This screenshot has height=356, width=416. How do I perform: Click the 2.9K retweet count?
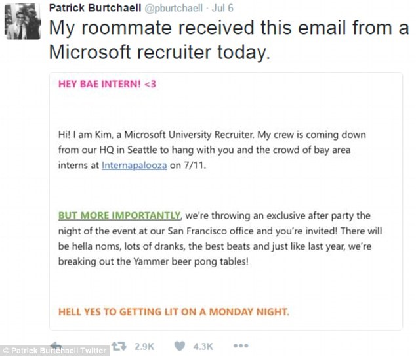[144, 346]
